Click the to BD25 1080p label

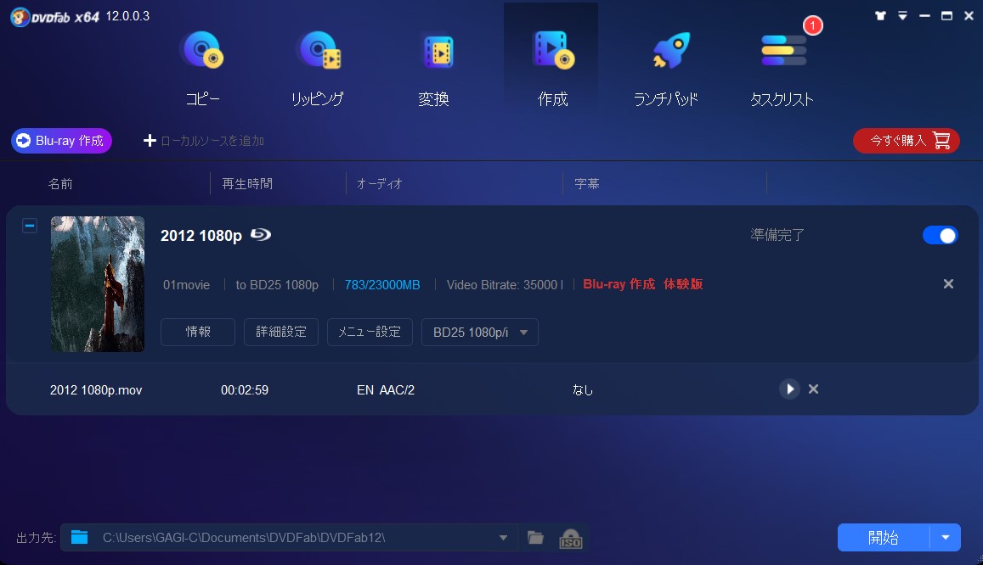[x=277, y=285]
